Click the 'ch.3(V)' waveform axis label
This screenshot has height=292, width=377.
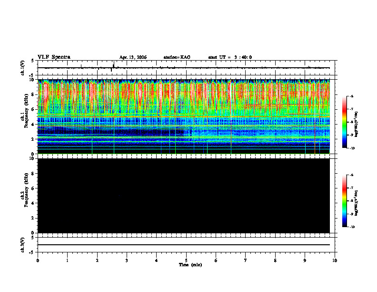(x=23, y=245)
